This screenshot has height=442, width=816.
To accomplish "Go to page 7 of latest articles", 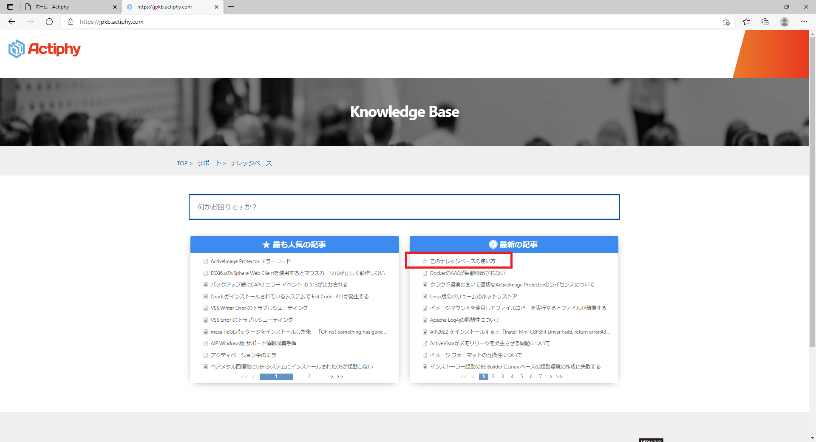I will click(x=540, y=377).
